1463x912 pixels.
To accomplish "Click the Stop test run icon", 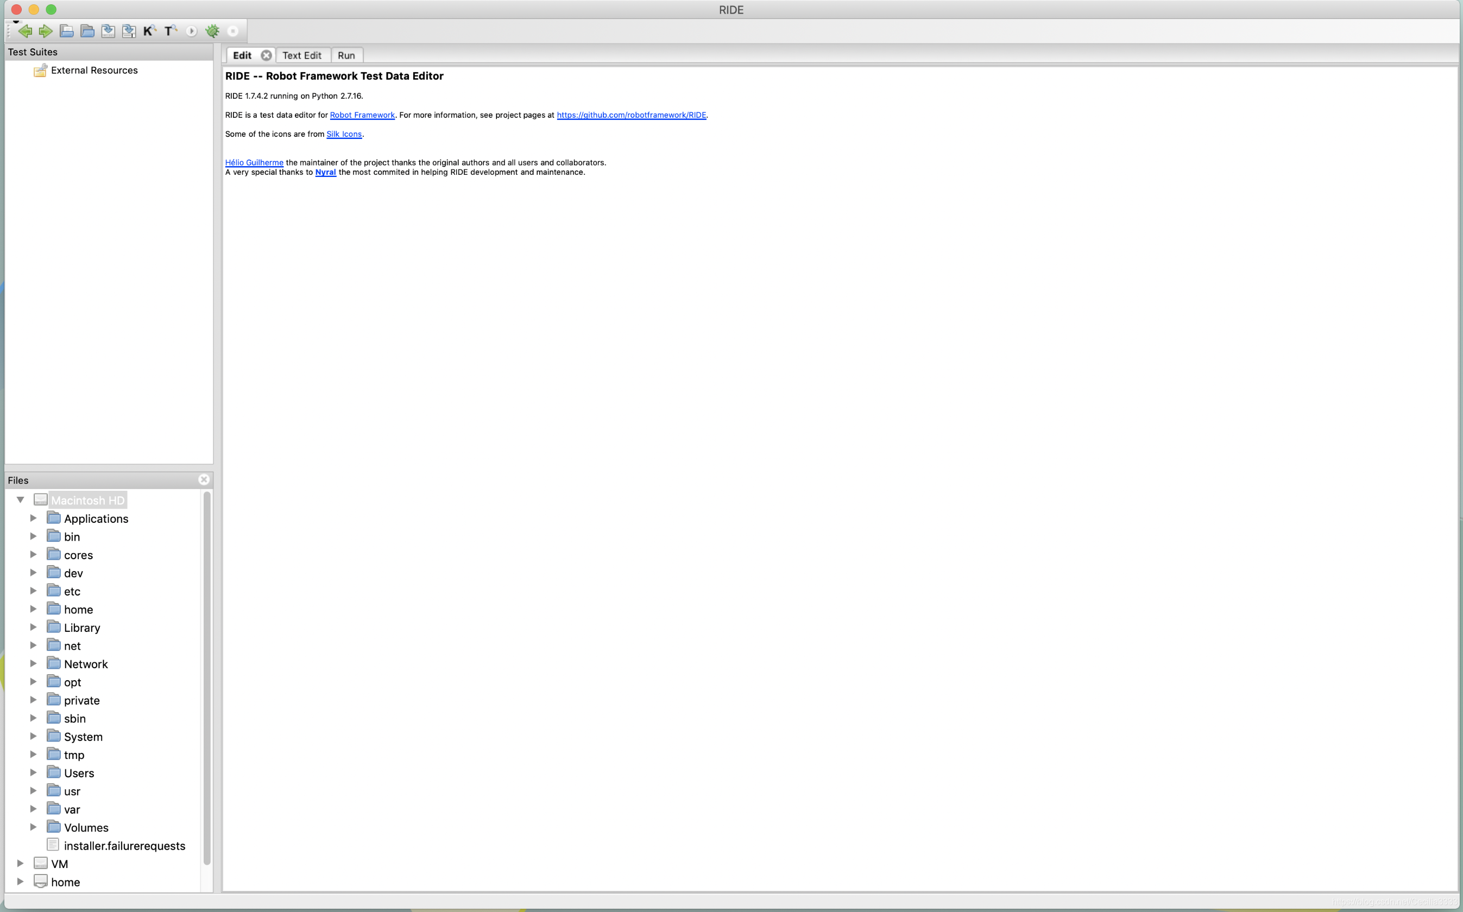I will (x=233, y=31).
